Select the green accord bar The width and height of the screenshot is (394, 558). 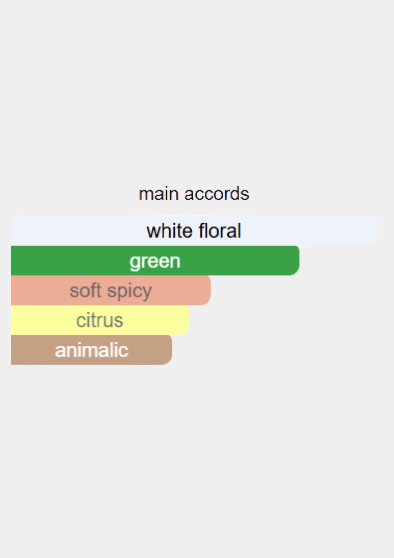point(155,261)
